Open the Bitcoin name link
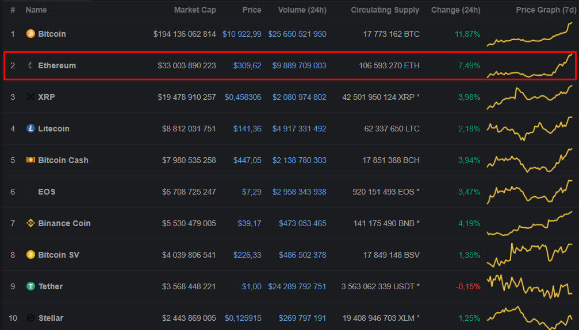This screenshot has width=579, height=330. click(52, 34)
